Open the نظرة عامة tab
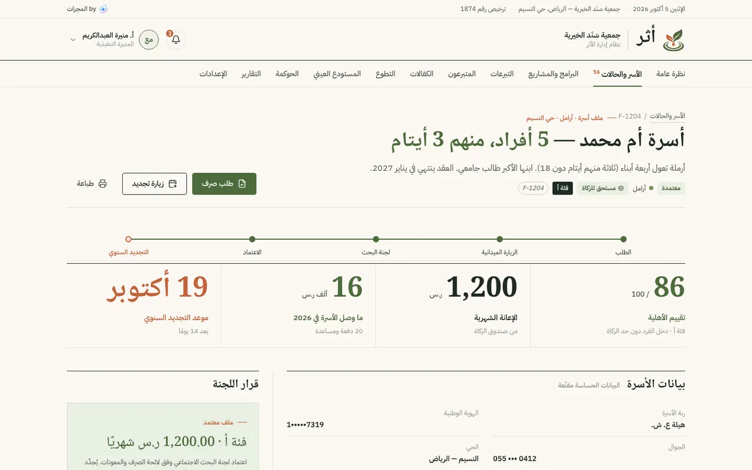Viewport: 752px width, 470px height. coord(670,74)
